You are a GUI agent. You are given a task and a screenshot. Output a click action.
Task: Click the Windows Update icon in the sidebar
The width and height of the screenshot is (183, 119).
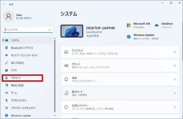7,115
